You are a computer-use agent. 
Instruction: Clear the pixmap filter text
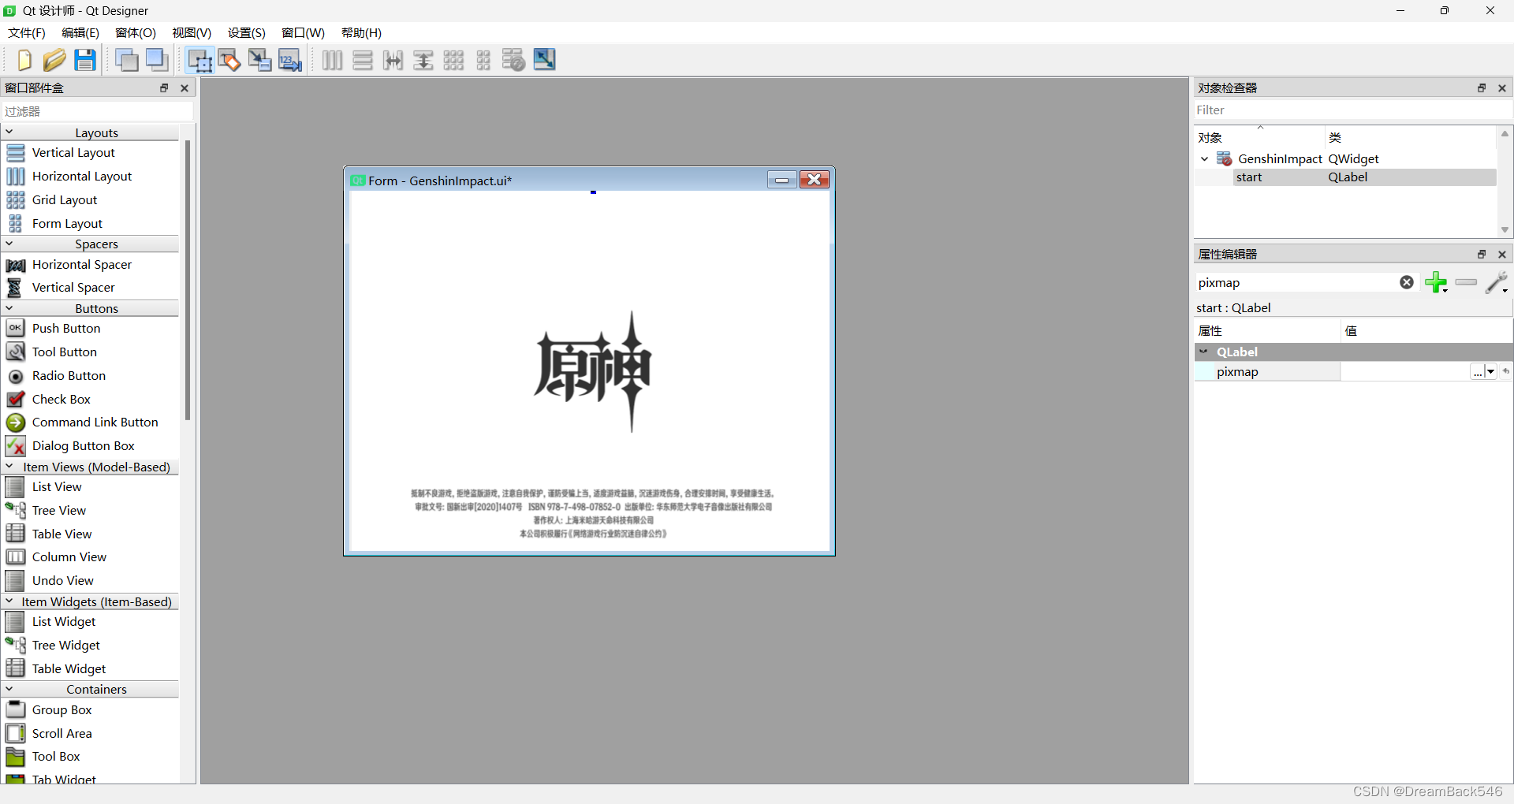point(1407,282)
